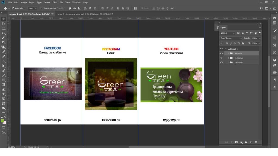Enable Show Transform Controls checkbox

coord(41,8)
